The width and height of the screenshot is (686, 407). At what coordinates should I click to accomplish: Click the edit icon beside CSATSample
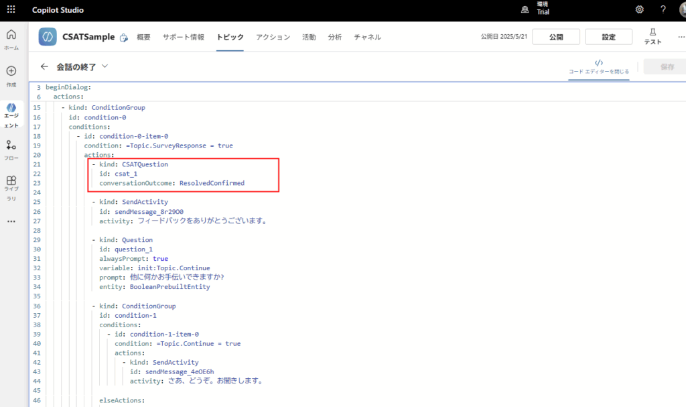(x=124, y=38)
